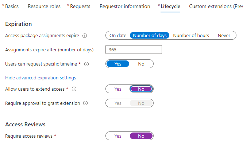This screenshot has height=146, width=243.
Task: Click info icon beside Access package assignments expire
Action: 85,36
